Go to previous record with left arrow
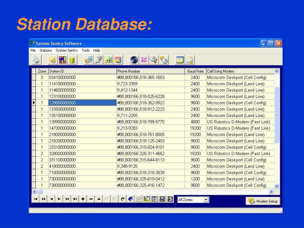 point(51,199)
